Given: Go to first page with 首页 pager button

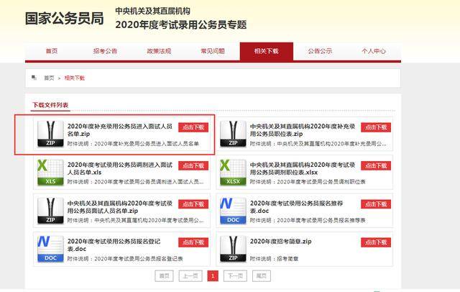Looking at the screenshot, I should click(165, 276).
